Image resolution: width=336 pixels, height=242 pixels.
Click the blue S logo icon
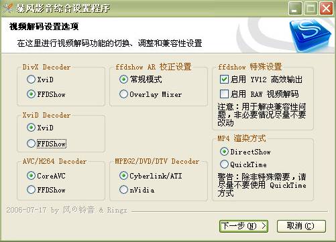pos(311,35)
